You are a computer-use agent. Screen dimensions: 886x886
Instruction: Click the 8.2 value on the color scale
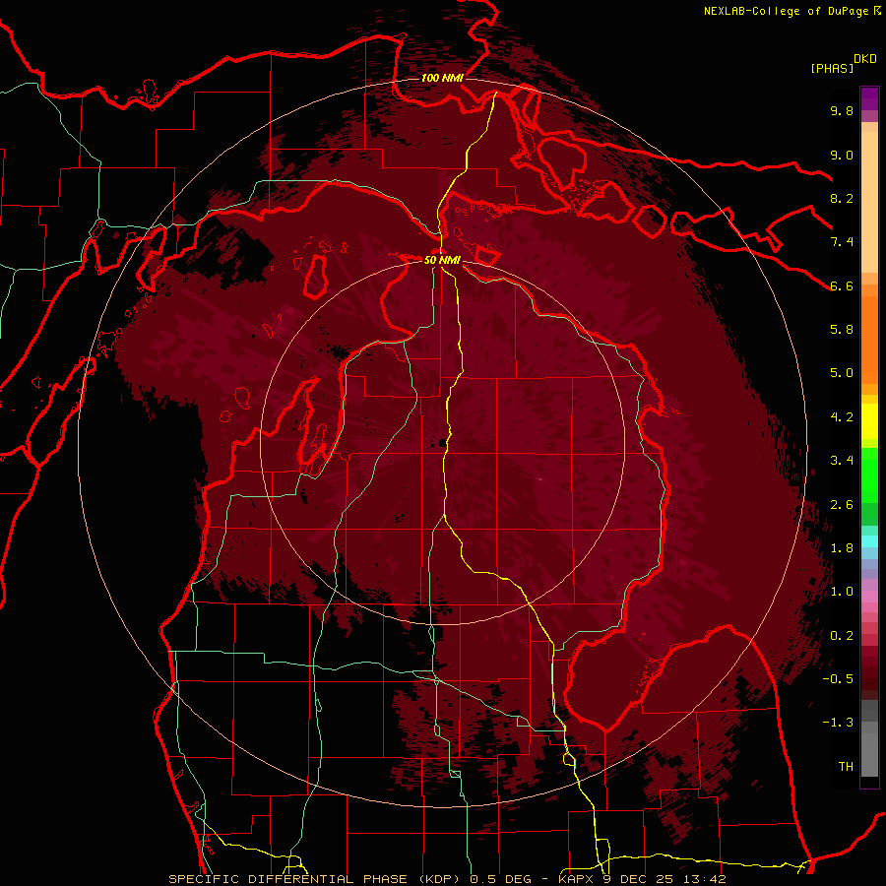[842, 198]
